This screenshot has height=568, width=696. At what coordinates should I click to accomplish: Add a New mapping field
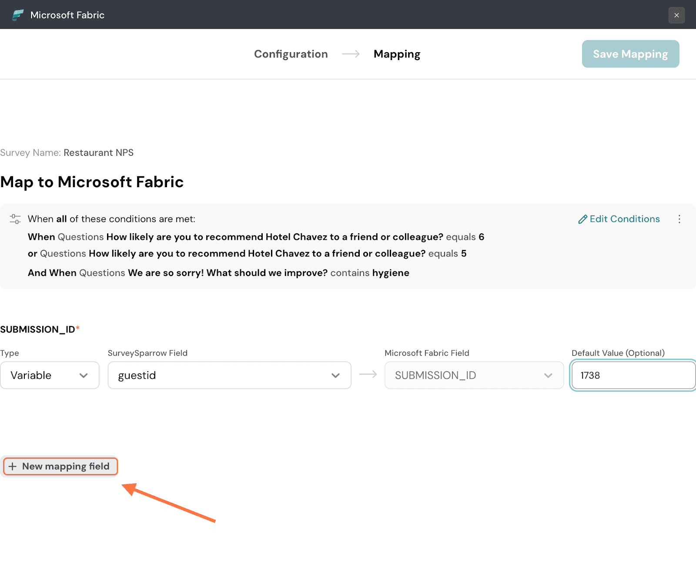pos(60,466)
